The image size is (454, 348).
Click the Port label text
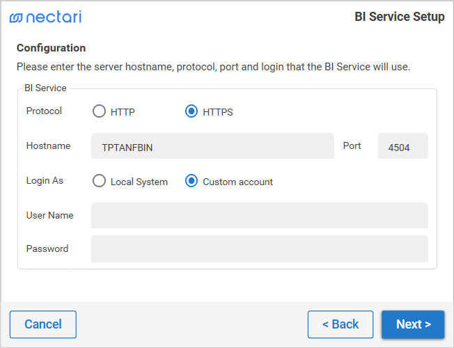352,145
